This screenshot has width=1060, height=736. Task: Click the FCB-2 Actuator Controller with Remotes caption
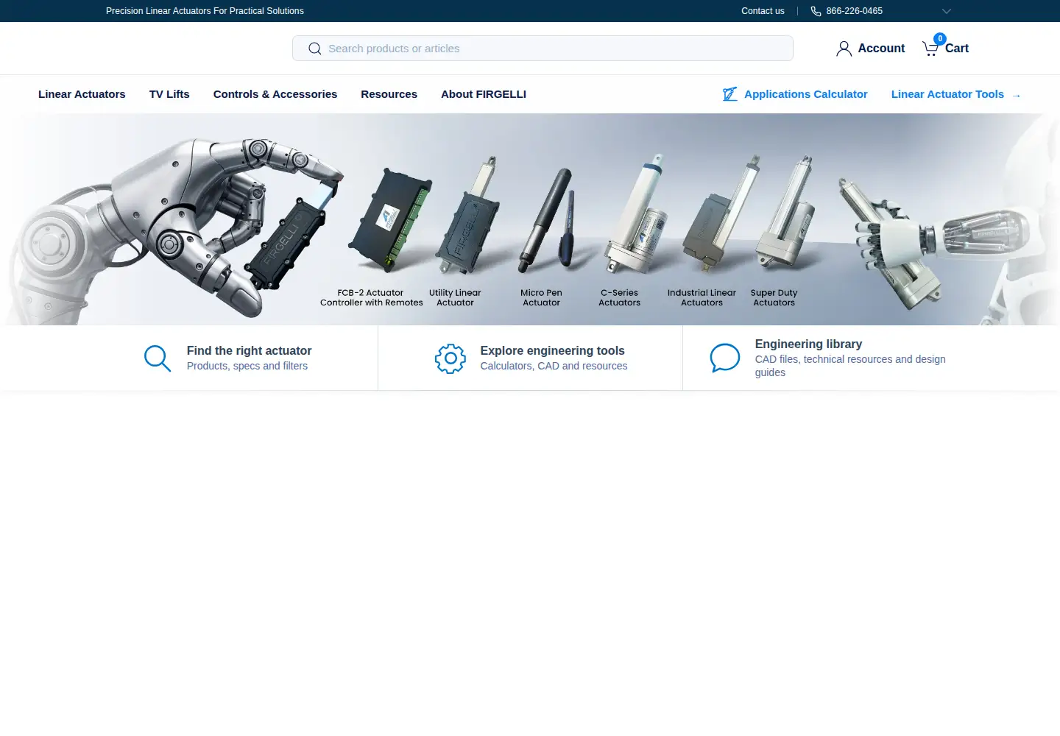pos(371,298)
